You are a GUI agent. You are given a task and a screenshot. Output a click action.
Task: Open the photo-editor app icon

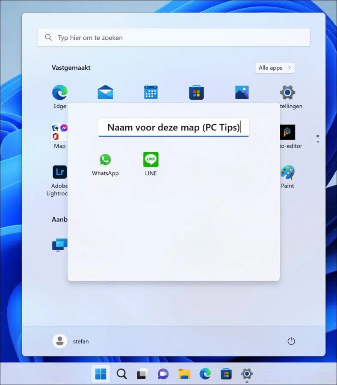click(x=287, y=132)
